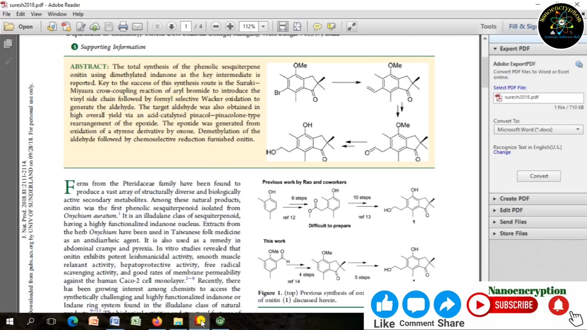Click the Convert button
The width and height of the screenshot is (587, 330).
tap(539, 176)
